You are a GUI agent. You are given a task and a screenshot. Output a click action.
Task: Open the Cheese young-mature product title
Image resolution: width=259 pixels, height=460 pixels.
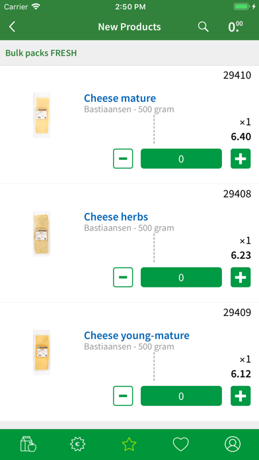click(137, 335)
